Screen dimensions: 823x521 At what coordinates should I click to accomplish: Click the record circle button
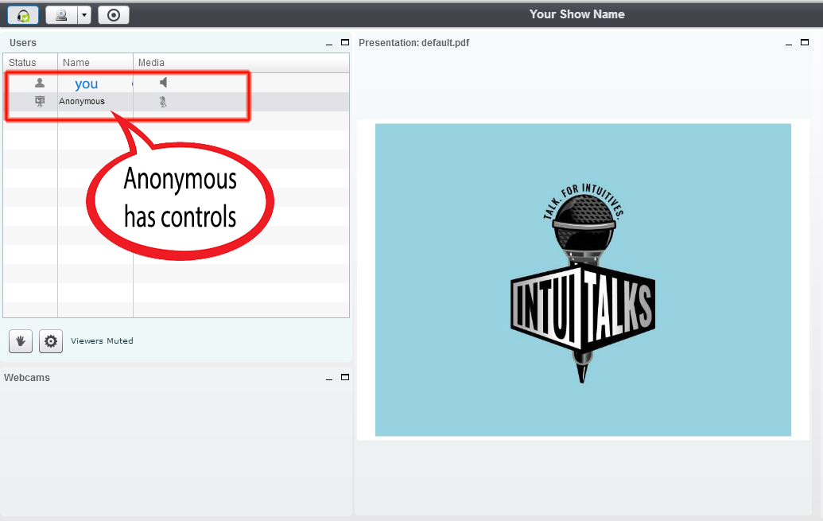[x=114, y=15]
